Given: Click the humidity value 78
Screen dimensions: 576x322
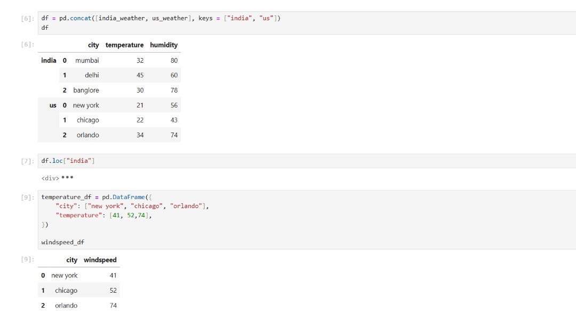Looking at the screenshot, I should tap(174, 90).
